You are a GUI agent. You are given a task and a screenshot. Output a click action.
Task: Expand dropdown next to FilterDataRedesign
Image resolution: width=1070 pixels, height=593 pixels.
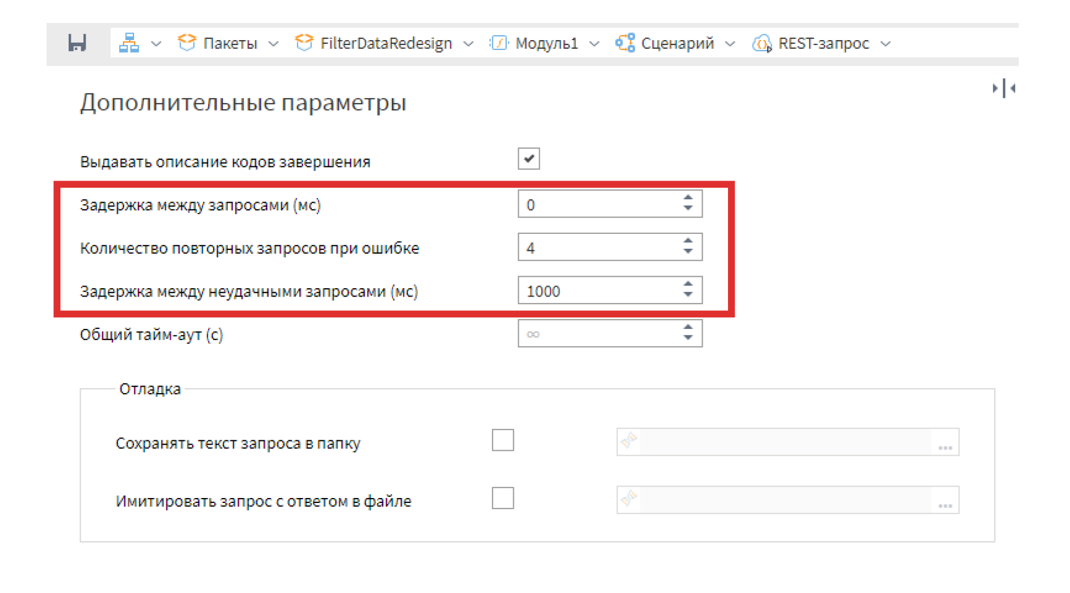coord(468,44)
